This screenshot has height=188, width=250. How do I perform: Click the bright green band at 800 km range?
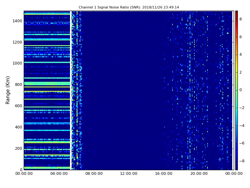(47, 84)
